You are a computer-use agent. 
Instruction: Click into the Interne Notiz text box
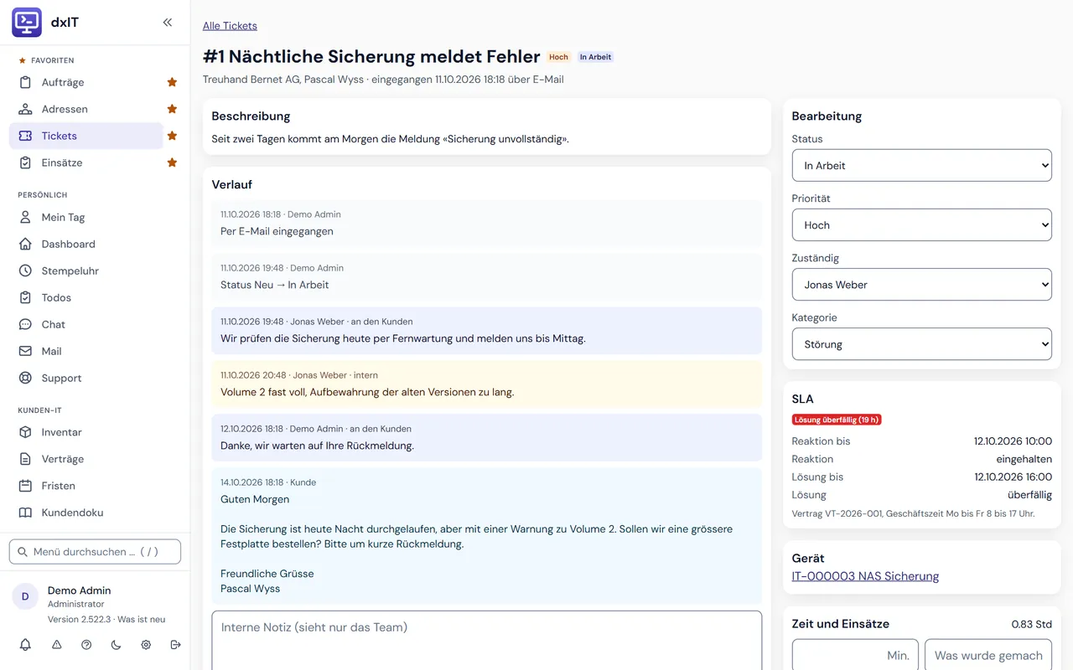pyautogui.click(x=487, y=641)
